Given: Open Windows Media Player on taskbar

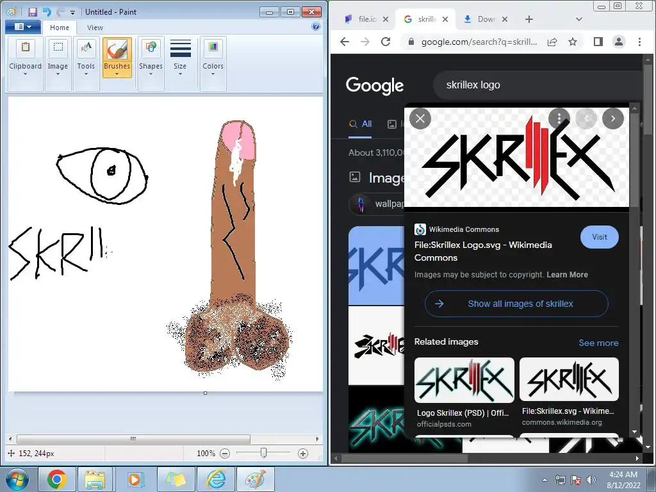Looking at the screenshot, I should click(x=135, y=479).
